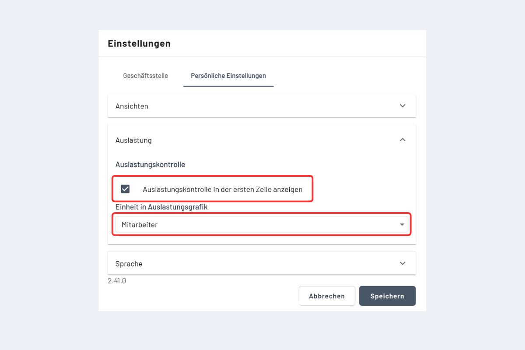525x350 pixels.
Task: Click the Auslastungskontrolle subheading
Action: (150, 164)
